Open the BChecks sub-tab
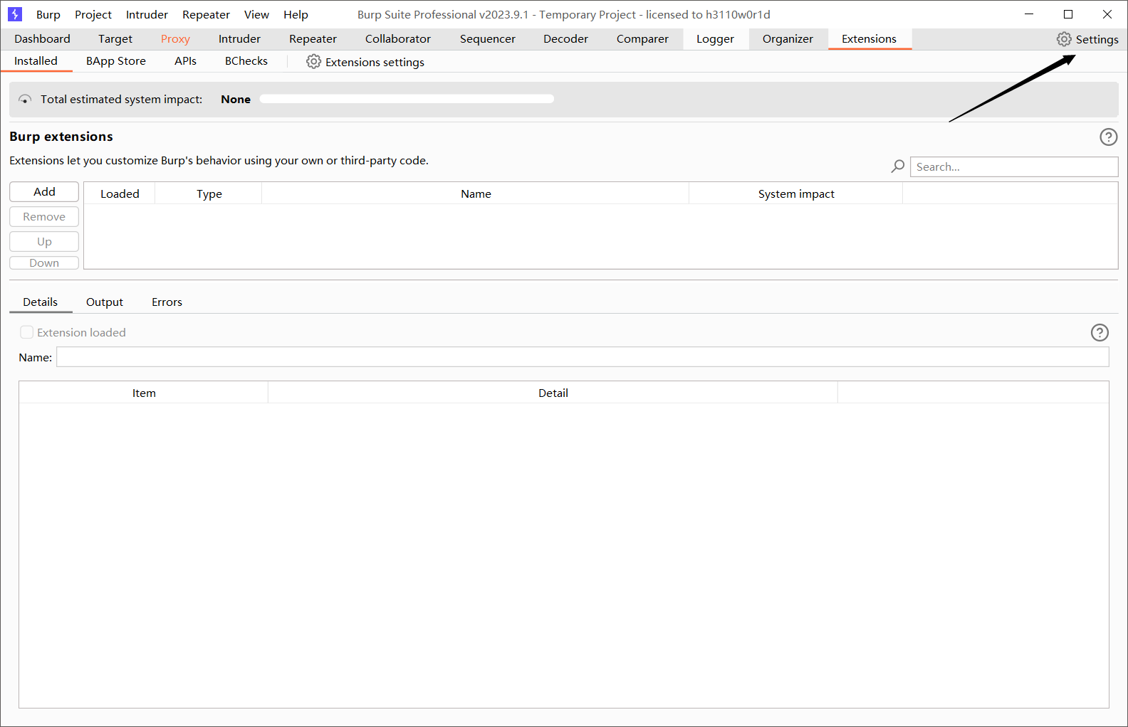Image resolution: width=1128 pixels, height=727 pixels. tap(246, 61)
